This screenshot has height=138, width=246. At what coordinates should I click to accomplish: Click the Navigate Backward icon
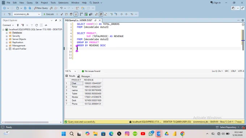click(x=5, y=8)
